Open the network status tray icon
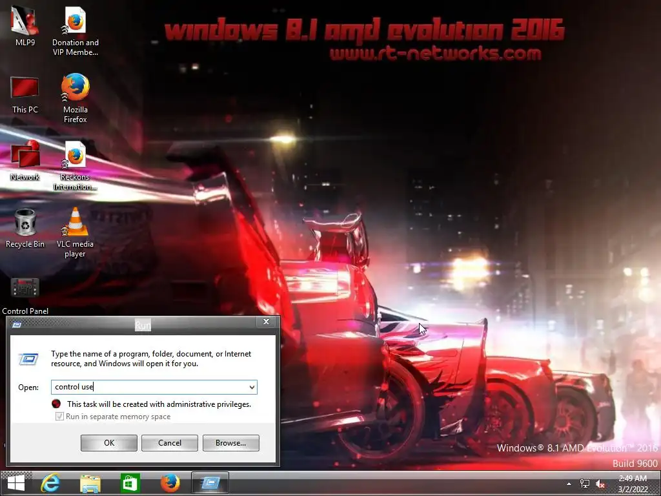The image size is (661, 496). click(585, 484)
